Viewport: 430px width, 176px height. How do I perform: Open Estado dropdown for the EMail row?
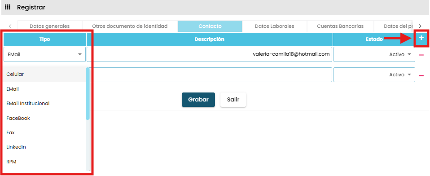374,55
